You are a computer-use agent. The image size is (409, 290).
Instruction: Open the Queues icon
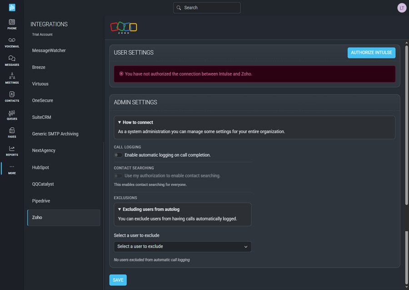point(12,113)
